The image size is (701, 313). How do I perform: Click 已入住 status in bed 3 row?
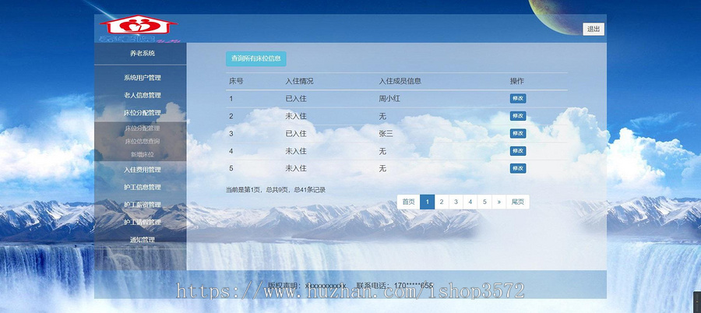tap(296, 134)
